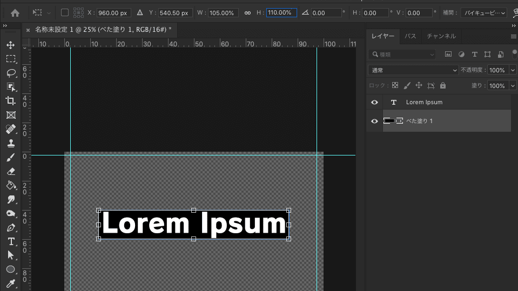518x291 pixels.
Task: Close the 名称未設定 1 document tab
Action: click(x=28, y=30)
